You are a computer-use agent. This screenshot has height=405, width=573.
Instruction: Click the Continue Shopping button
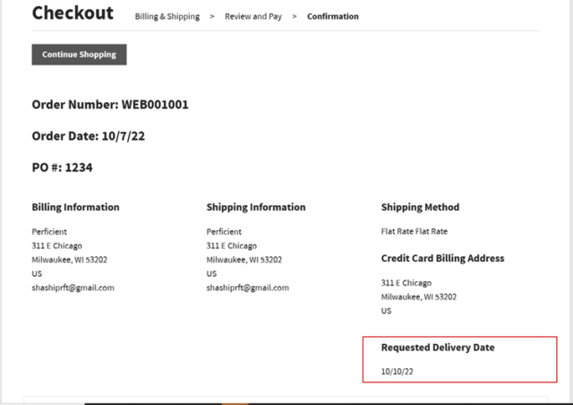click(x=79, y=55)
